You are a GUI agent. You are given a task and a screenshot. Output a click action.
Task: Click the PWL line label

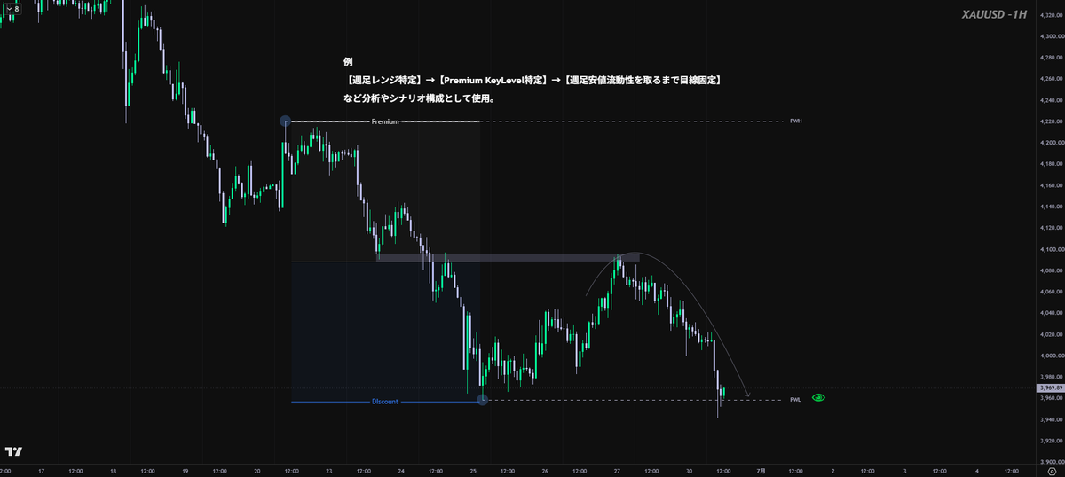coord(795,400)
